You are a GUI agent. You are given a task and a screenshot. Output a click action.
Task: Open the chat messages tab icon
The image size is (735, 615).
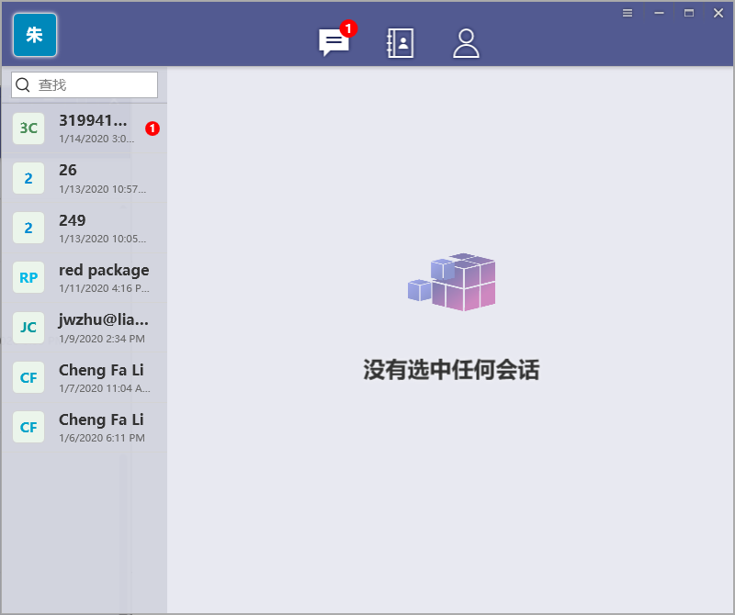(x=334, y=42)
